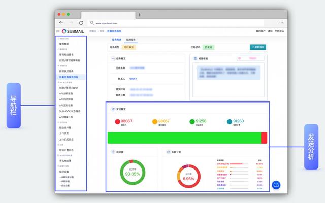The width and height of the screenshot is (325, 203).
Task: Click the 成功率 panel header icon
Action: coord(112,152)
